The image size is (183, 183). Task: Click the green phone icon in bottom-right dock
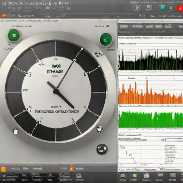pyautogui.click(x=135, y=175)
